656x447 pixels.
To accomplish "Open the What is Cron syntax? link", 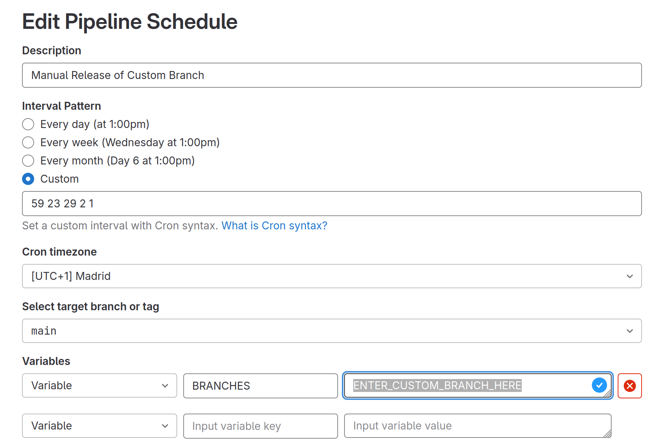I will pyautogui.click(x=274, y=226).
